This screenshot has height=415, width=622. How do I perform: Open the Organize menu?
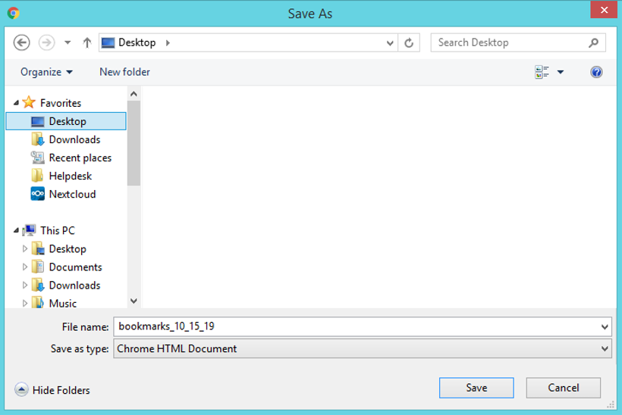(x=46, y=72)
